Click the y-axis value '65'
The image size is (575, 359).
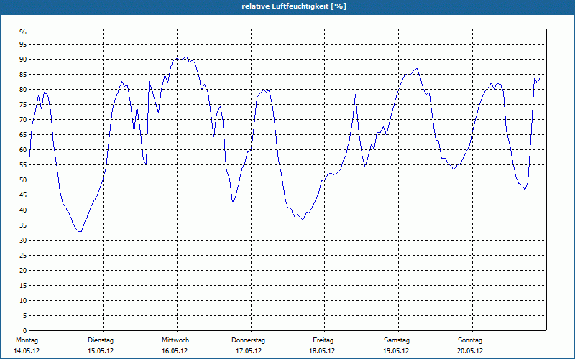coord(23,135)
